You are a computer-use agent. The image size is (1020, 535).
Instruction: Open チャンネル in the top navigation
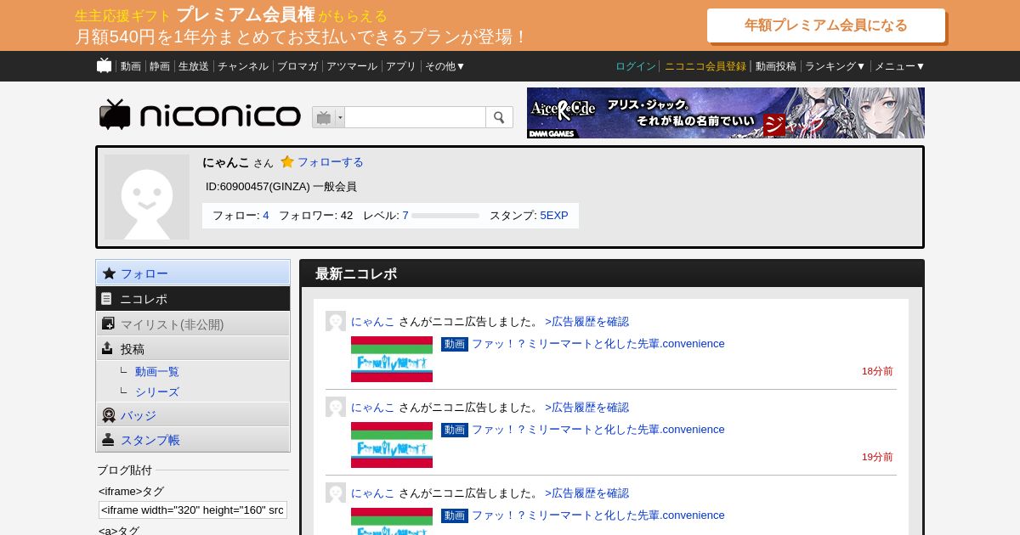[243, 66]
